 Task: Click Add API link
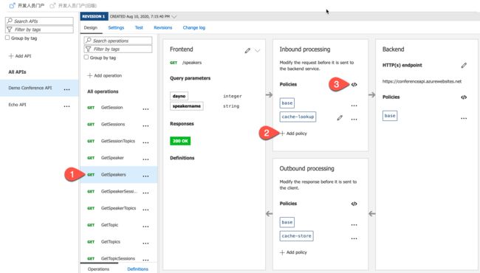tap(20, 56)
